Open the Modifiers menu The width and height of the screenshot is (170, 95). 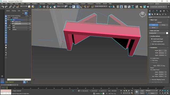[35, 4]
